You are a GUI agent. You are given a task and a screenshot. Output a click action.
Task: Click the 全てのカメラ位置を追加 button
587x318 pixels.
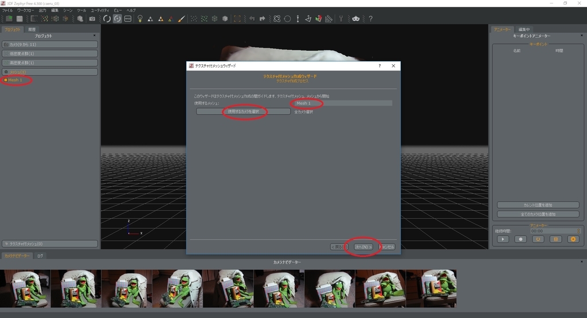pyautogui.click(x=538, y=214)
